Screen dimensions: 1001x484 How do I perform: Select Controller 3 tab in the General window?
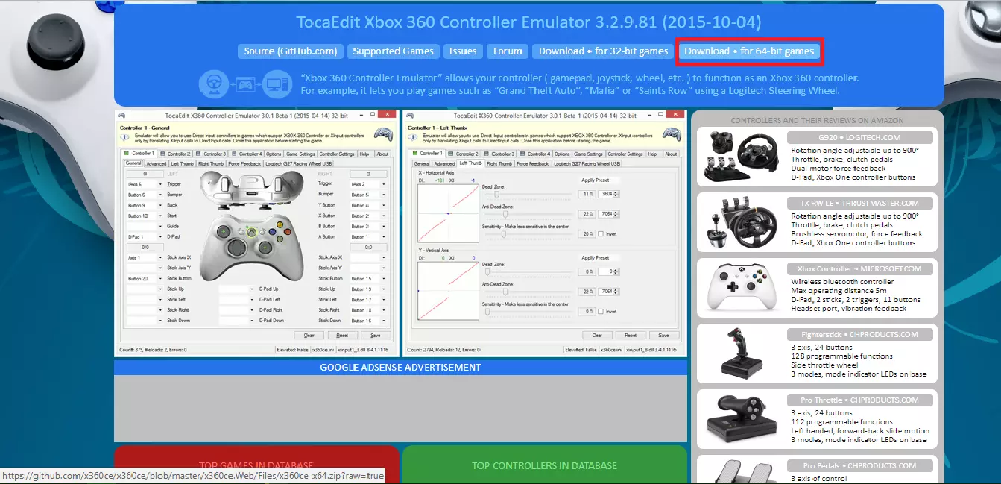click(x=212, y=154)
